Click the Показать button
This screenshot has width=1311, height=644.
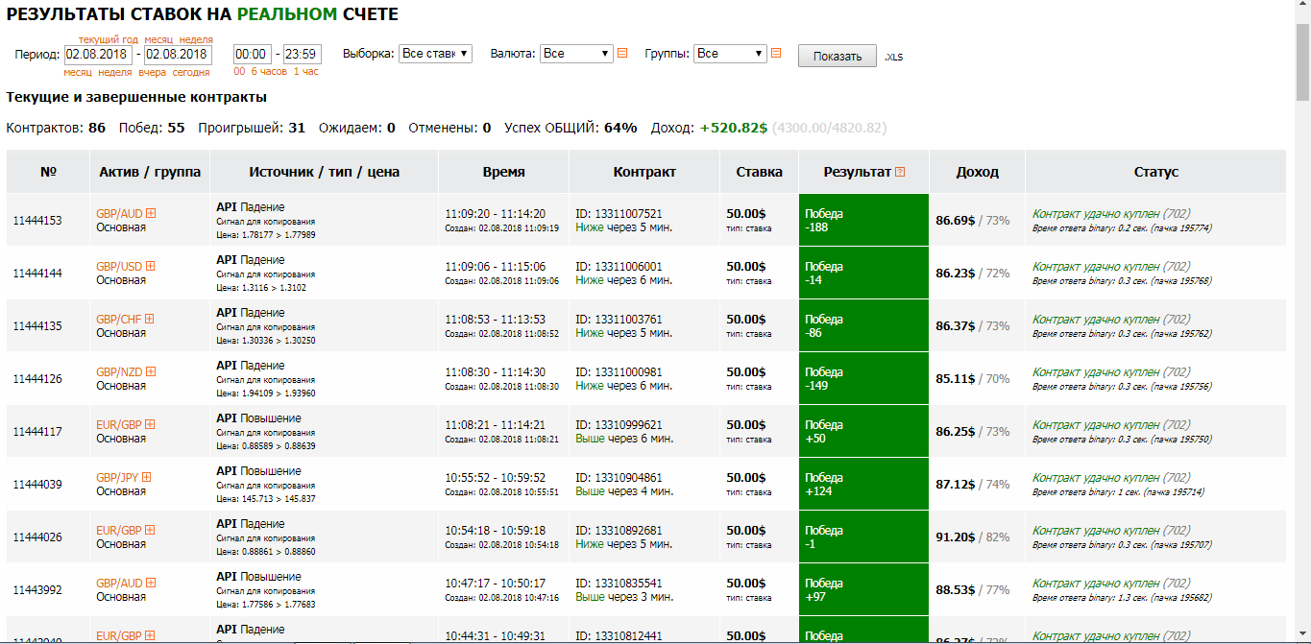(x=838, y=56)
